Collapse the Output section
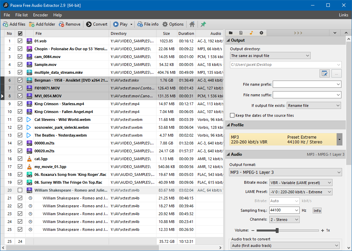This screenshot has height=251, width=352. pos(228,40)
